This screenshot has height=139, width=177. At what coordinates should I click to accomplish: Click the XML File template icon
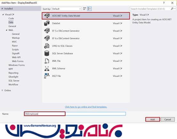pyautogui.click(x=47, y=61)
